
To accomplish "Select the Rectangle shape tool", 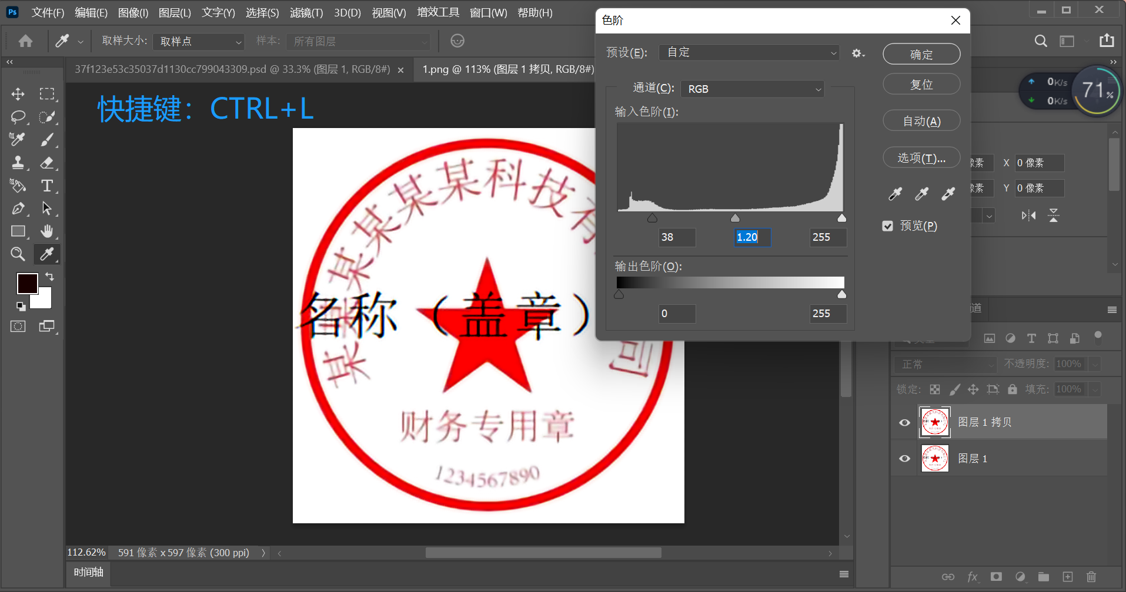I will pos(18,231).
